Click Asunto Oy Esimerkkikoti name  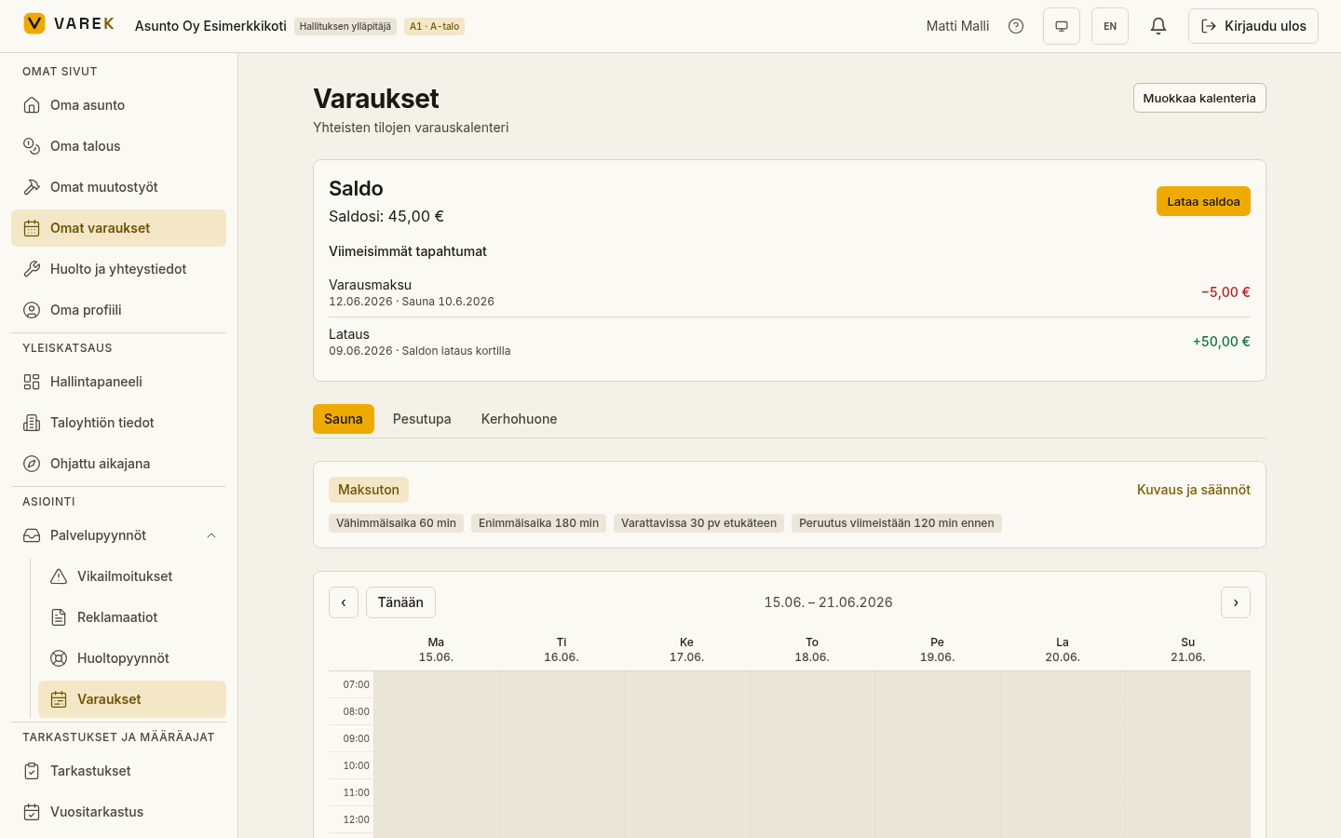[x=210, y=26]
